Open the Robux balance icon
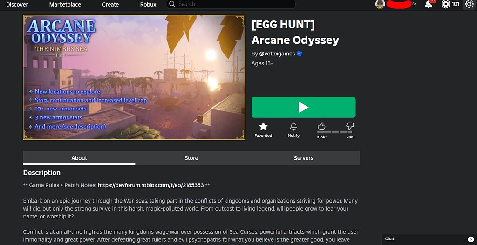The height and width of the screenshot is (245, 477). coord(446,4)
